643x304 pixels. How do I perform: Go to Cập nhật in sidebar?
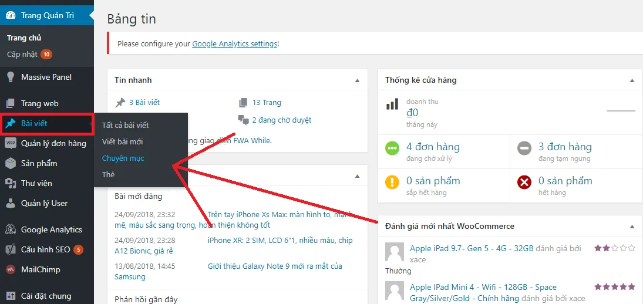[22, 54]
